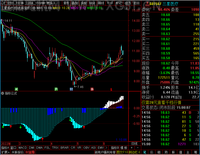Image resolution: width=200 pixels, height=155 pixels.
Task: Select the 5分钟 period
Action: 29,3
